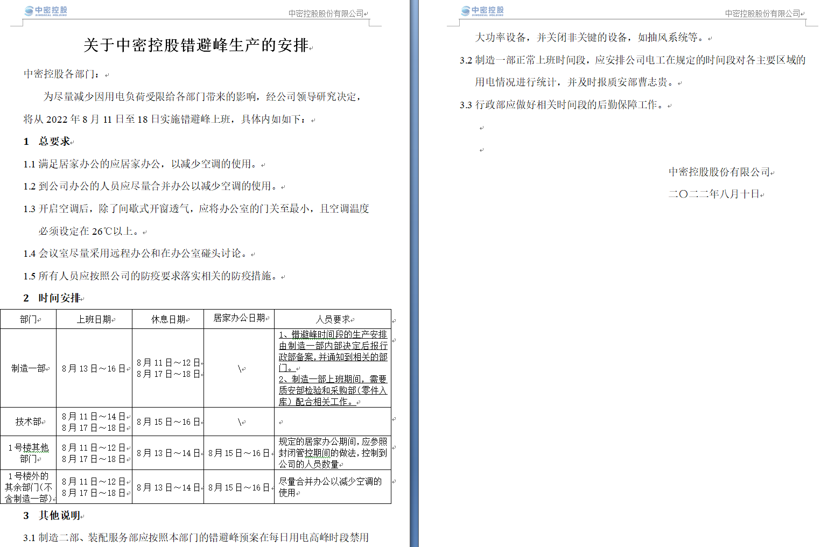The image size is (821, 547).
Task: Click the backslash cell in the 制造一部 row
Action: tap(240, 369)
